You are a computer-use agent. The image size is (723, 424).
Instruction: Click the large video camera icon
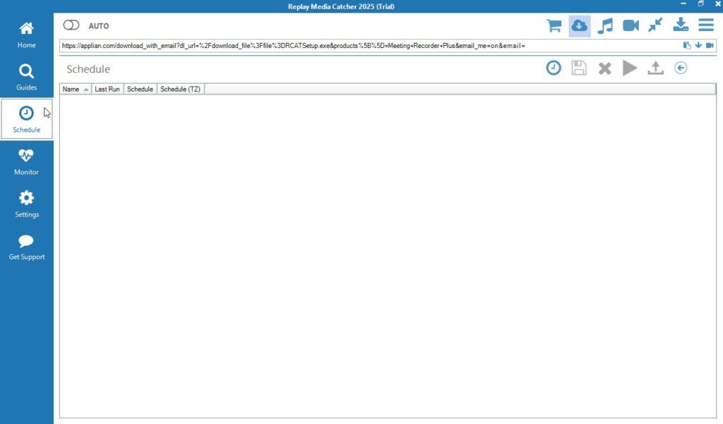pyautogui.click(x=631, y=25)
